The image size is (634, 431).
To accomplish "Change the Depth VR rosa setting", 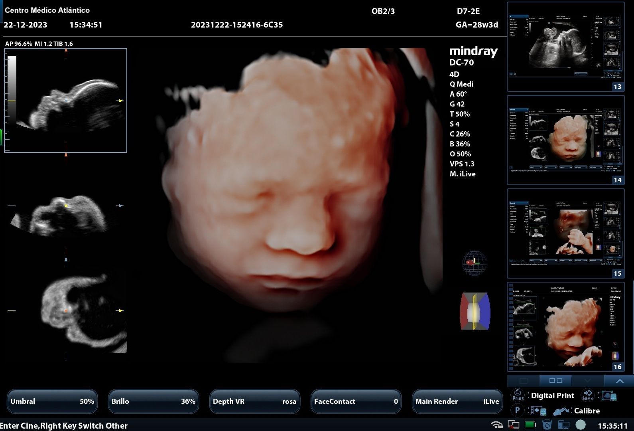I will [255, 401].
